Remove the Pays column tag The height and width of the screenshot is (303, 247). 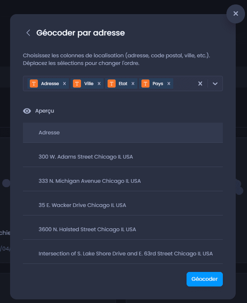coord(169,84)
